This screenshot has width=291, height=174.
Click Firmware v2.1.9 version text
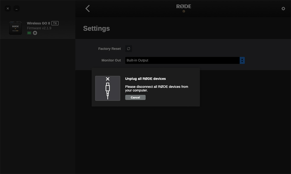click(x=39, y=28)
